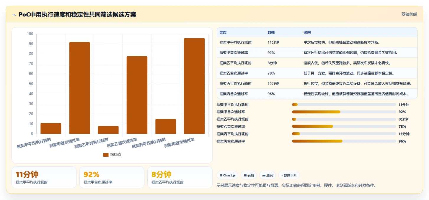Click the 100 tick on the y-axis
The width and height of the screenshot is (429, 200).
30,34
